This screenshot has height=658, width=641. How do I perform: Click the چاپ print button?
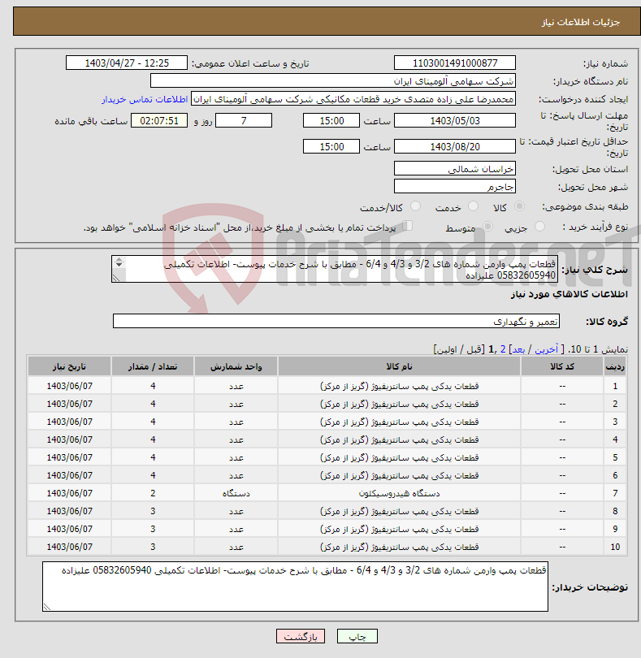point(357,636)
